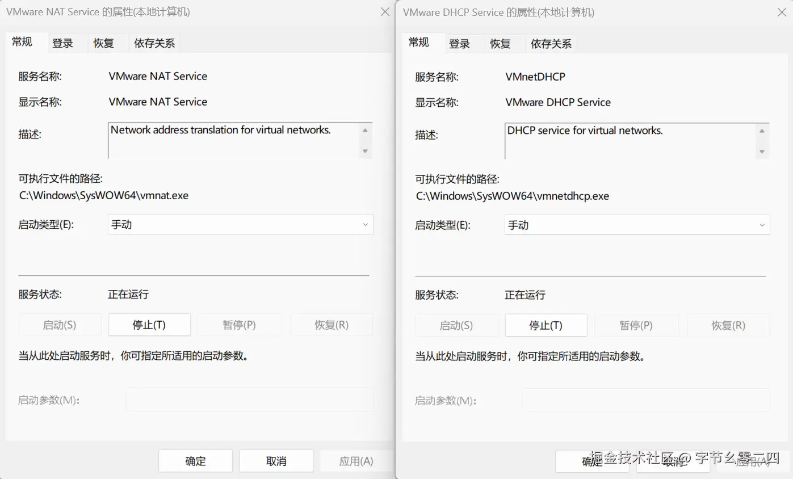The image size is (793, 479).
Task: Cancel with 取消 in NAT Service window
Action: tap(276, 461)
